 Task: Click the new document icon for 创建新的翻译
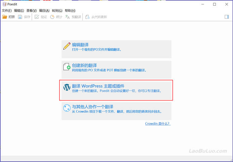(67, 67)
